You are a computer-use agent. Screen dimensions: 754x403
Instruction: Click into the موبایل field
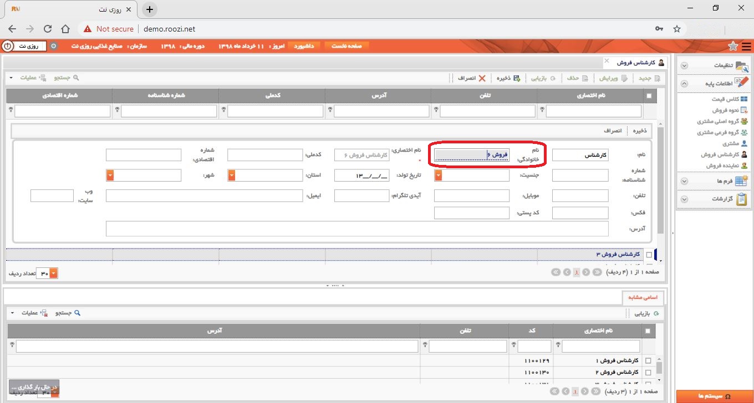tap(472, 196)
